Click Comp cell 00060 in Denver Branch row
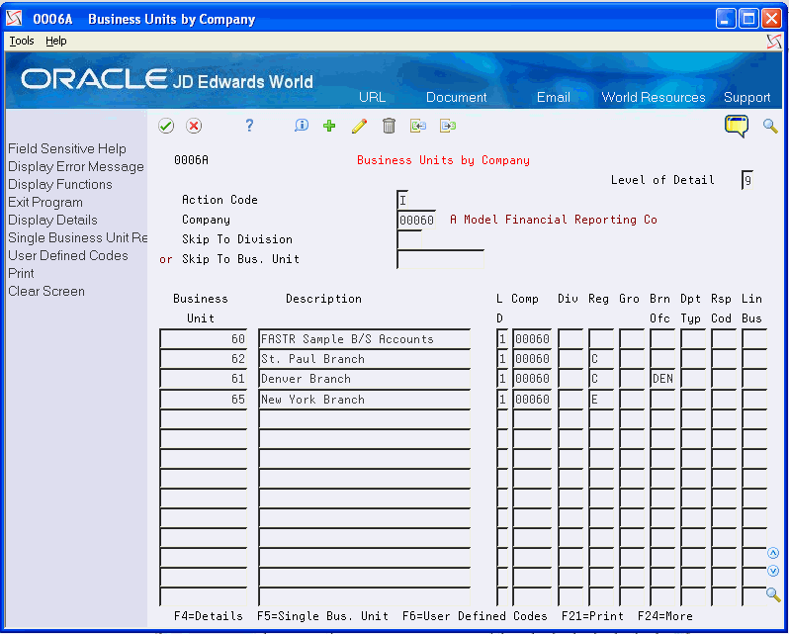Image resolution: width=789 pixels, height=634 pixels. point(532,379)
